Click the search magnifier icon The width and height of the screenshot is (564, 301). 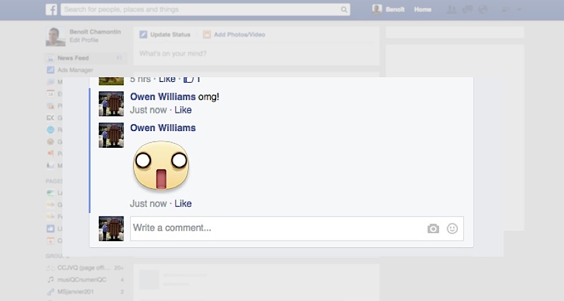[344, 9]
